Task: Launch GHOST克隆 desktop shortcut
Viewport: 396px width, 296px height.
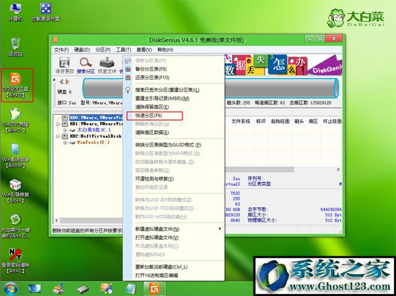Action: click(15, 121)
